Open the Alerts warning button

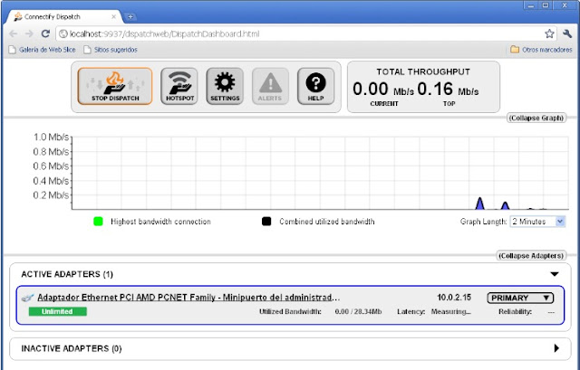(x=270, y=87)
